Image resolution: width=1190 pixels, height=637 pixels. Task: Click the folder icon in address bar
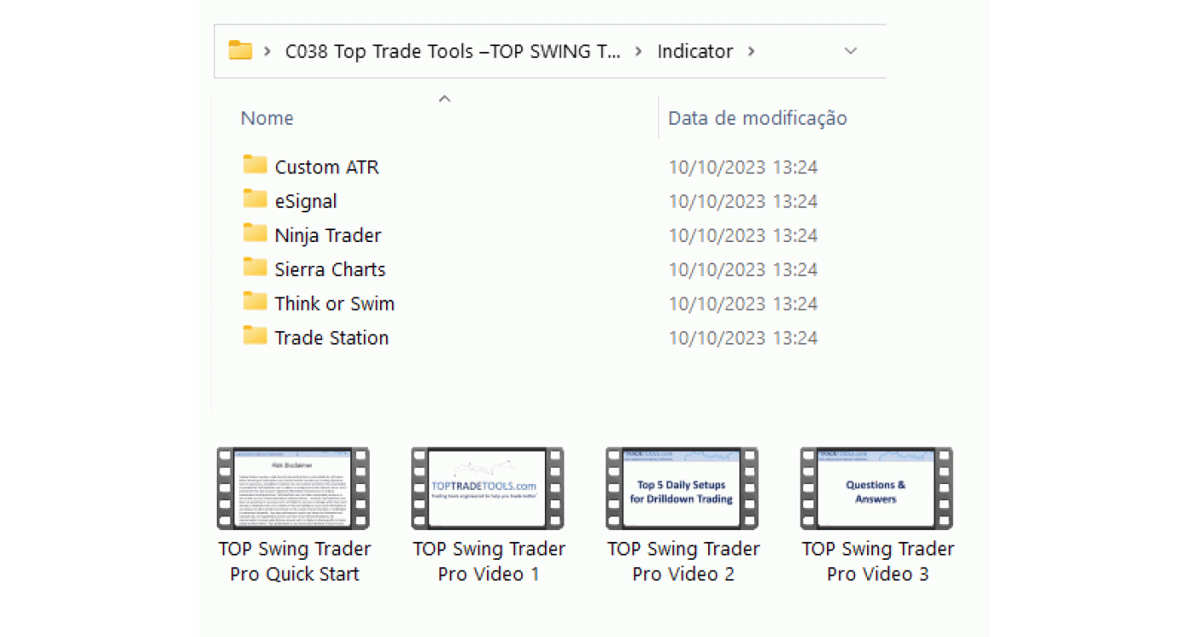click(241, 51)
